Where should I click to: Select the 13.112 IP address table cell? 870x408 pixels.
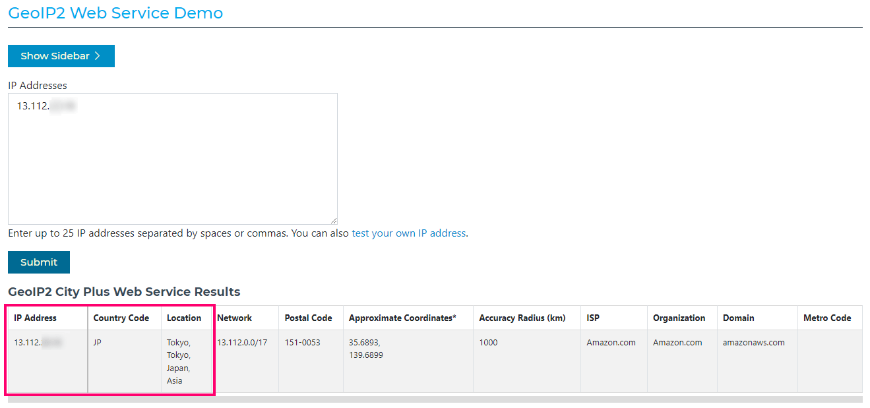pos(47,361)
